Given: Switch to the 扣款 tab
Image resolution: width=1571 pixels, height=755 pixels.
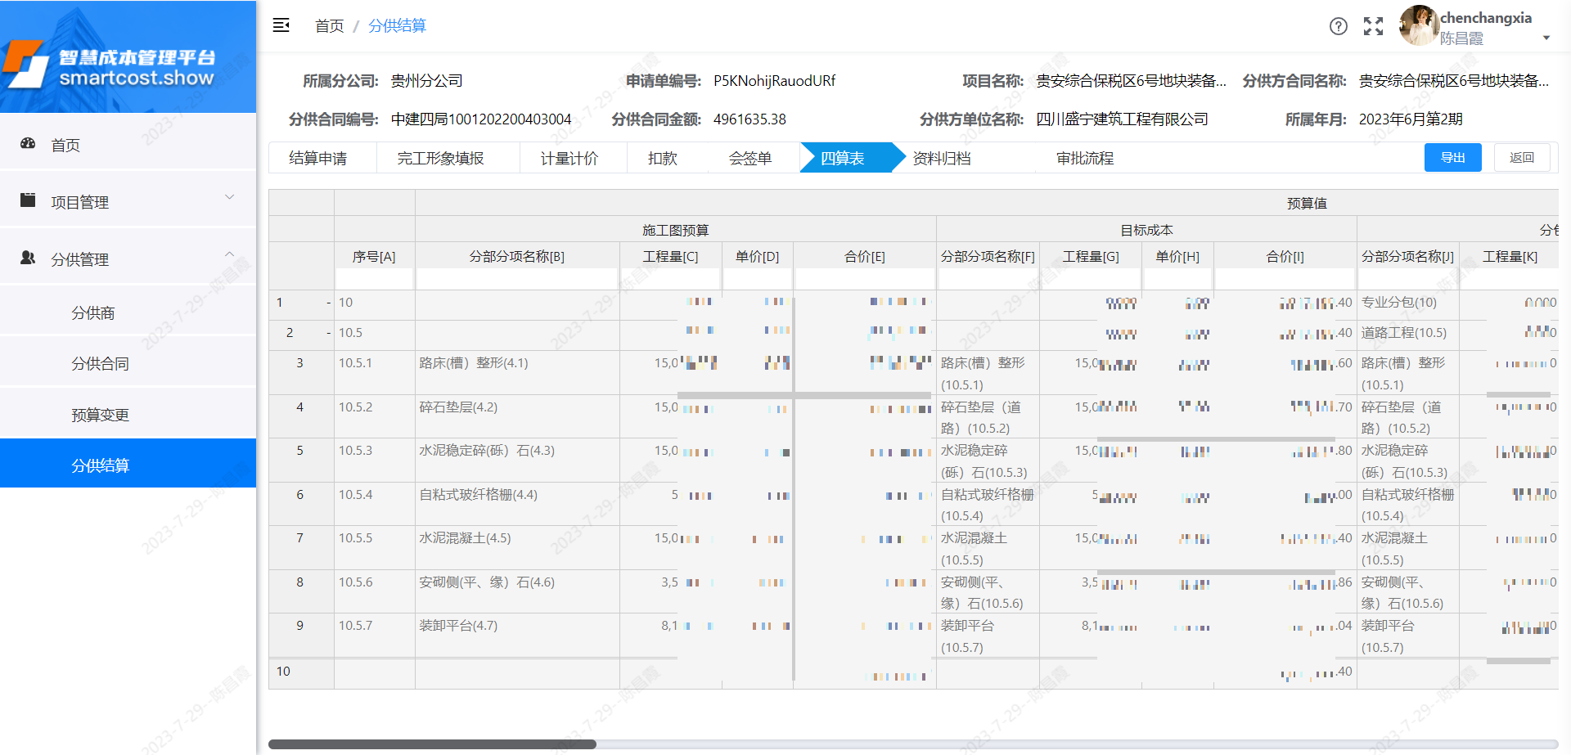Looking at the screenshot, I should point(662,158).
